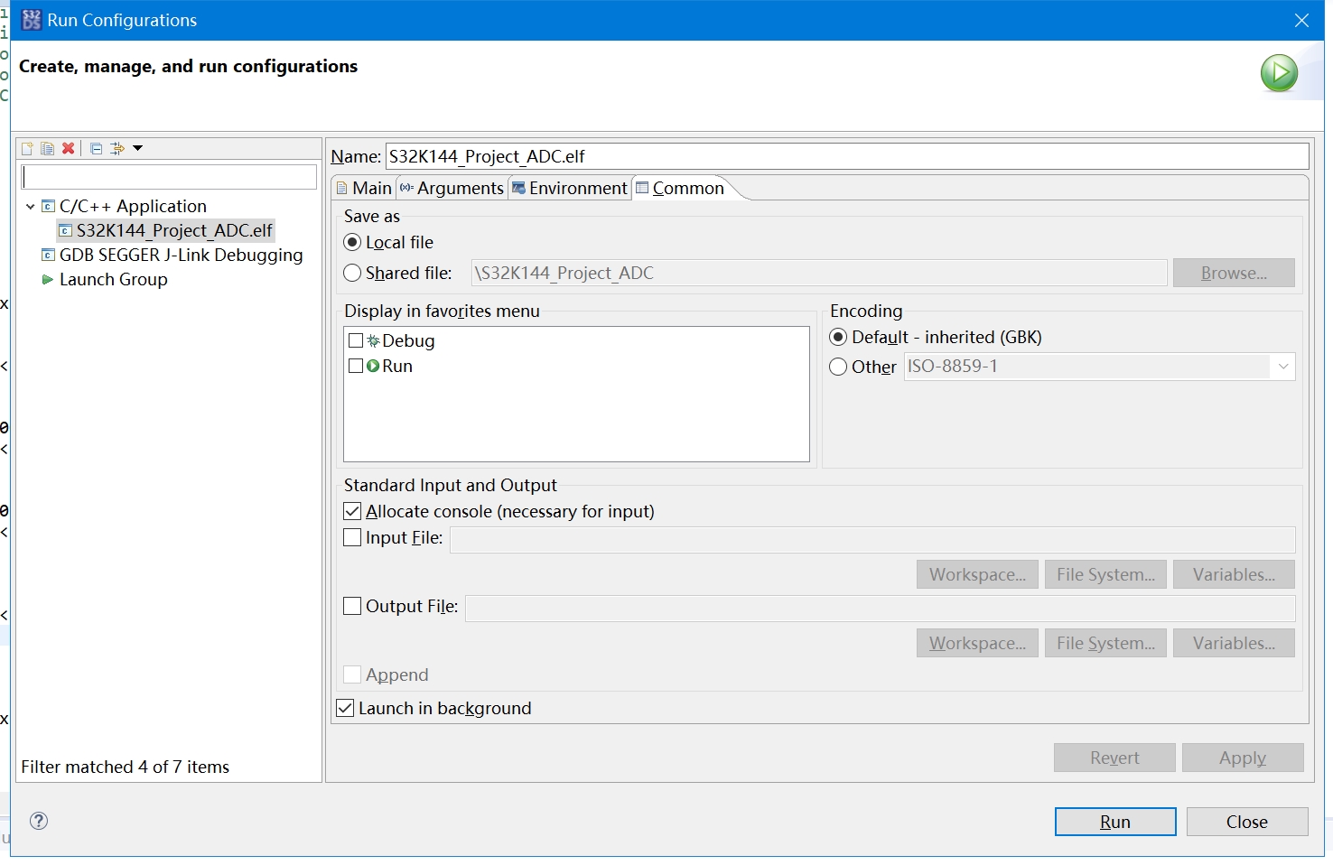Select the Shared file radio button
Viewport: 1333px width, 865px height.
click(x=353, y=274)
